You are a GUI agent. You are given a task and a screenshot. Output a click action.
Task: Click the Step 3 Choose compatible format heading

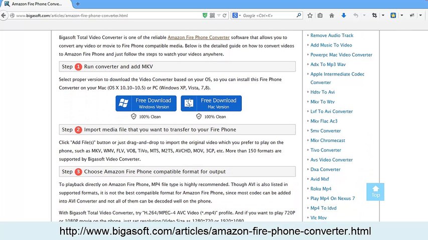[177, 171]
